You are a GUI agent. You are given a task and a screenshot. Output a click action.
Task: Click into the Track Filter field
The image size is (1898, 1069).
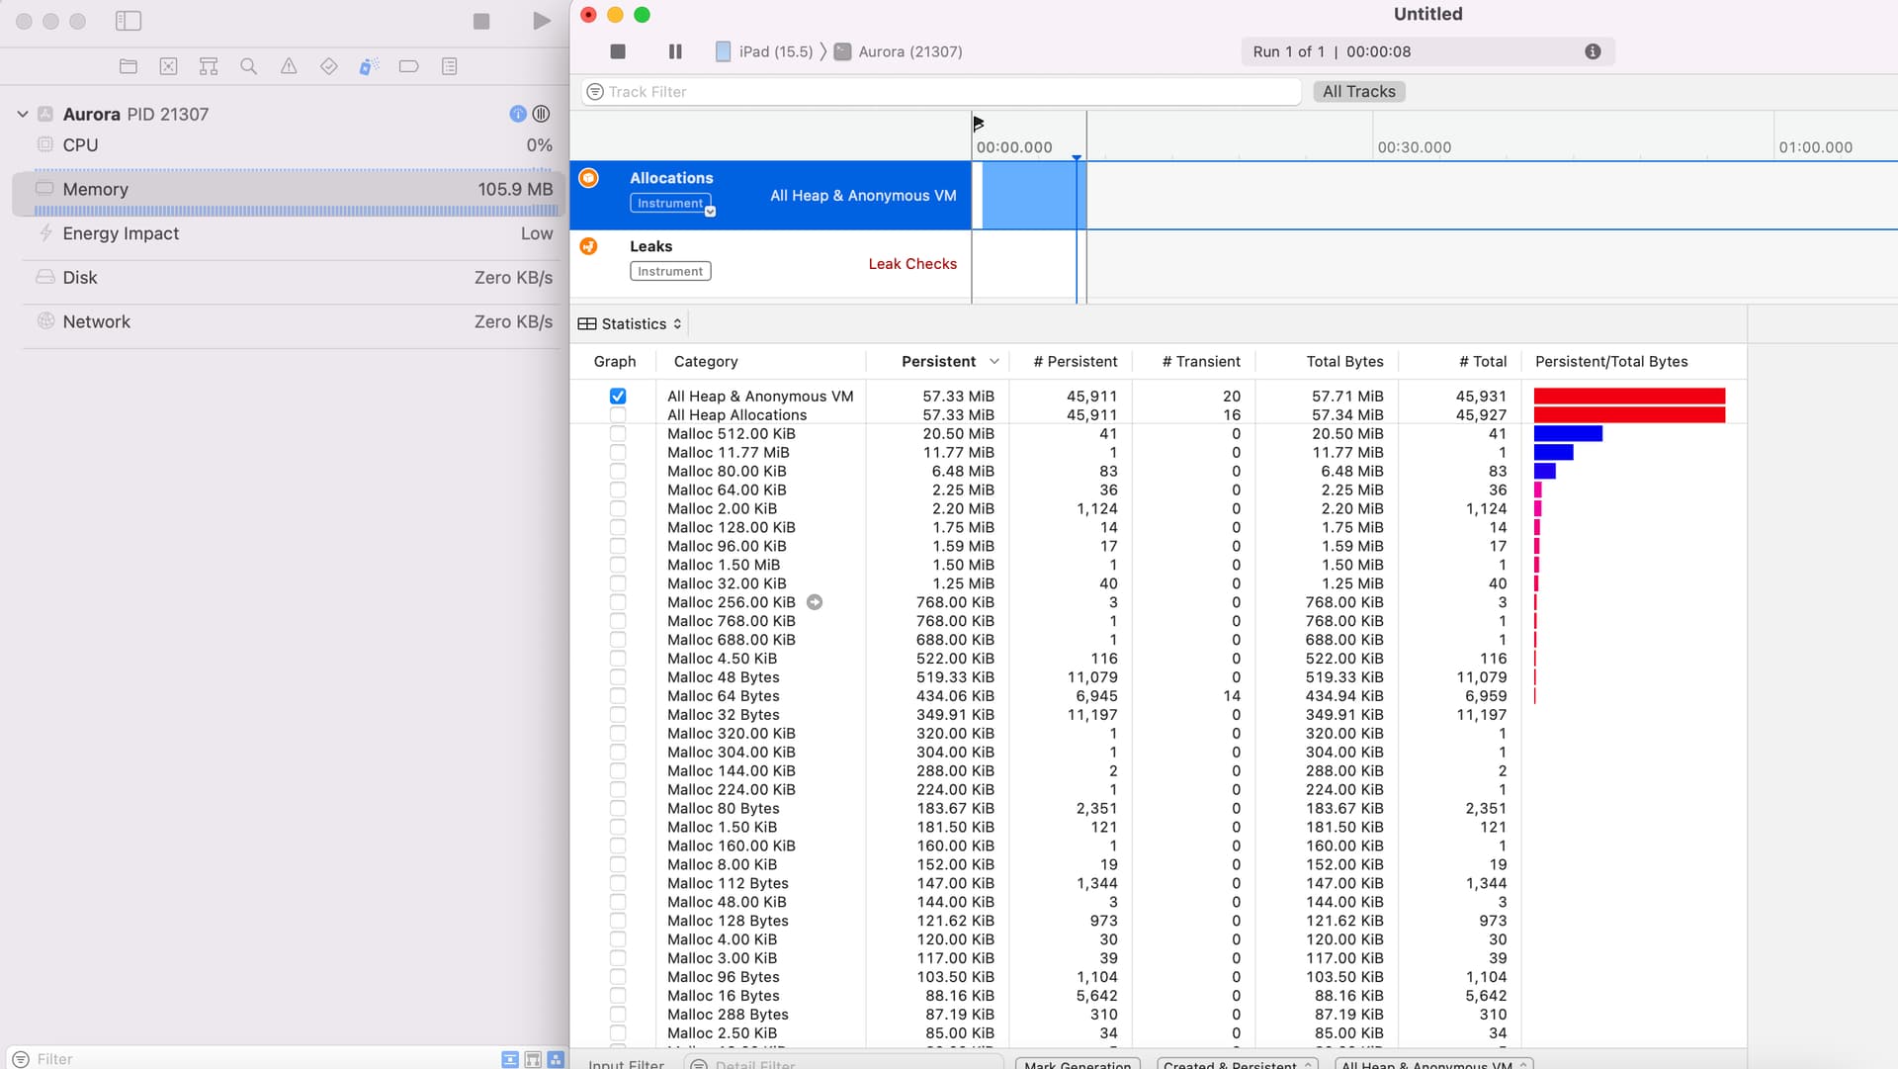(939, 91)
